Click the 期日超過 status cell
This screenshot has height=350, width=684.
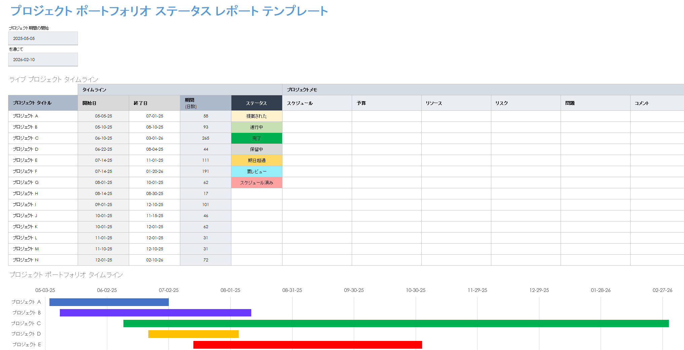coord(257,160)
